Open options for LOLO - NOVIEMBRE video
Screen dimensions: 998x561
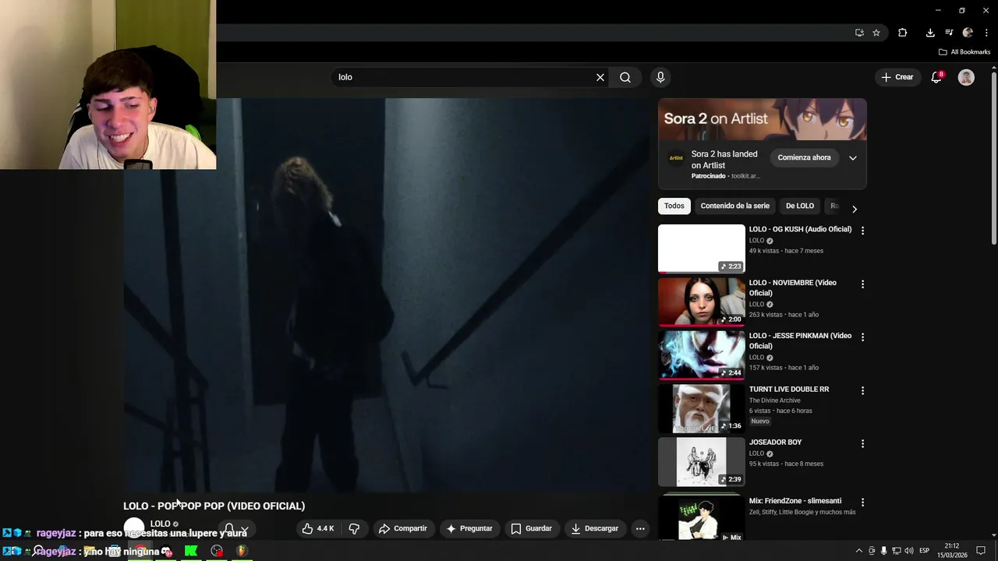pyautogui.click(x=862, y=284)
